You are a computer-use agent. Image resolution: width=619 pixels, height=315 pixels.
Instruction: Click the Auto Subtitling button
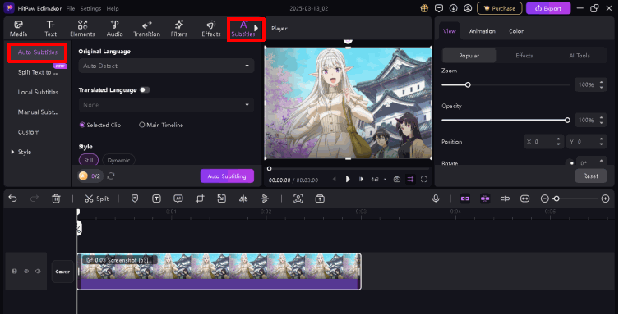click(227, 176)
